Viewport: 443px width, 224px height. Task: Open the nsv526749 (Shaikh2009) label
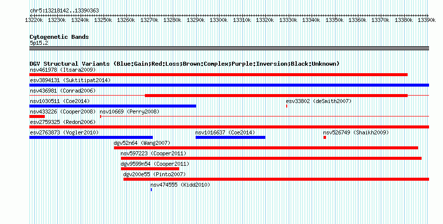[356, 132]
